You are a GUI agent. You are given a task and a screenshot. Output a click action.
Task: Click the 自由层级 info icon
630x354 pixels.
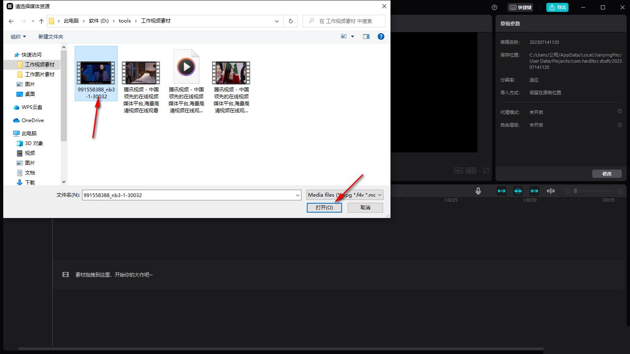click(x=620, y=125)
